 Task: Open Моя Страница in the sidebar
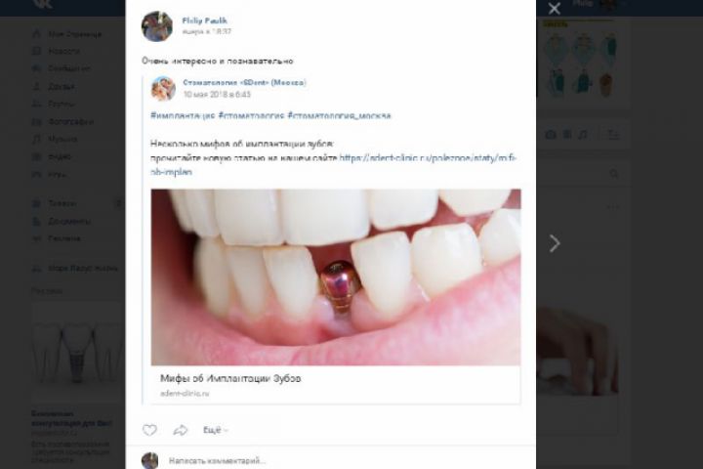tap(75, 34)
